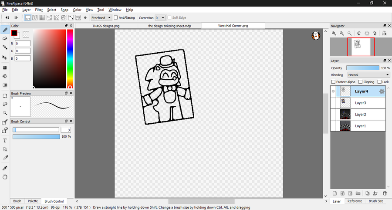Switch to the Brush tab at bottom left

tap(17, 201)
